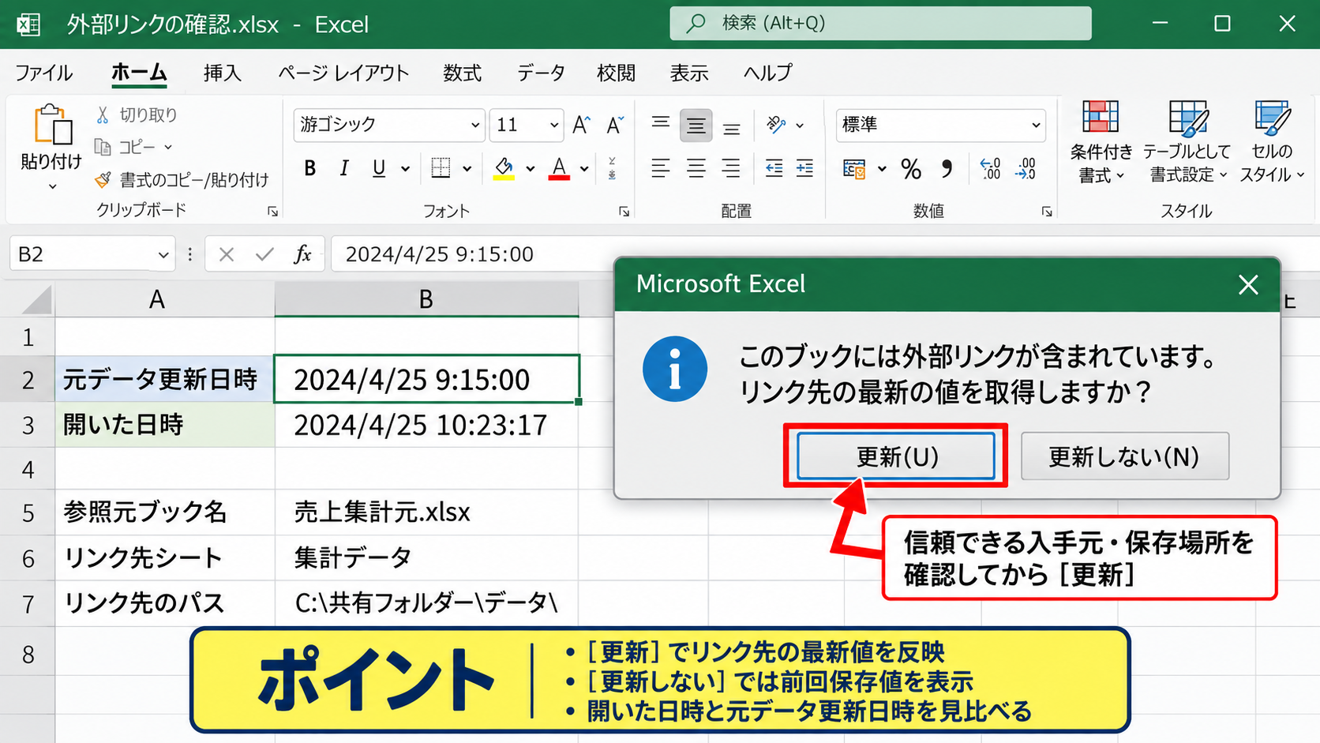The height and width of the screenshot is (743, 1320).
Task: Open the font name dropdown (游ゴシック)
Action: tap(475, 126)
